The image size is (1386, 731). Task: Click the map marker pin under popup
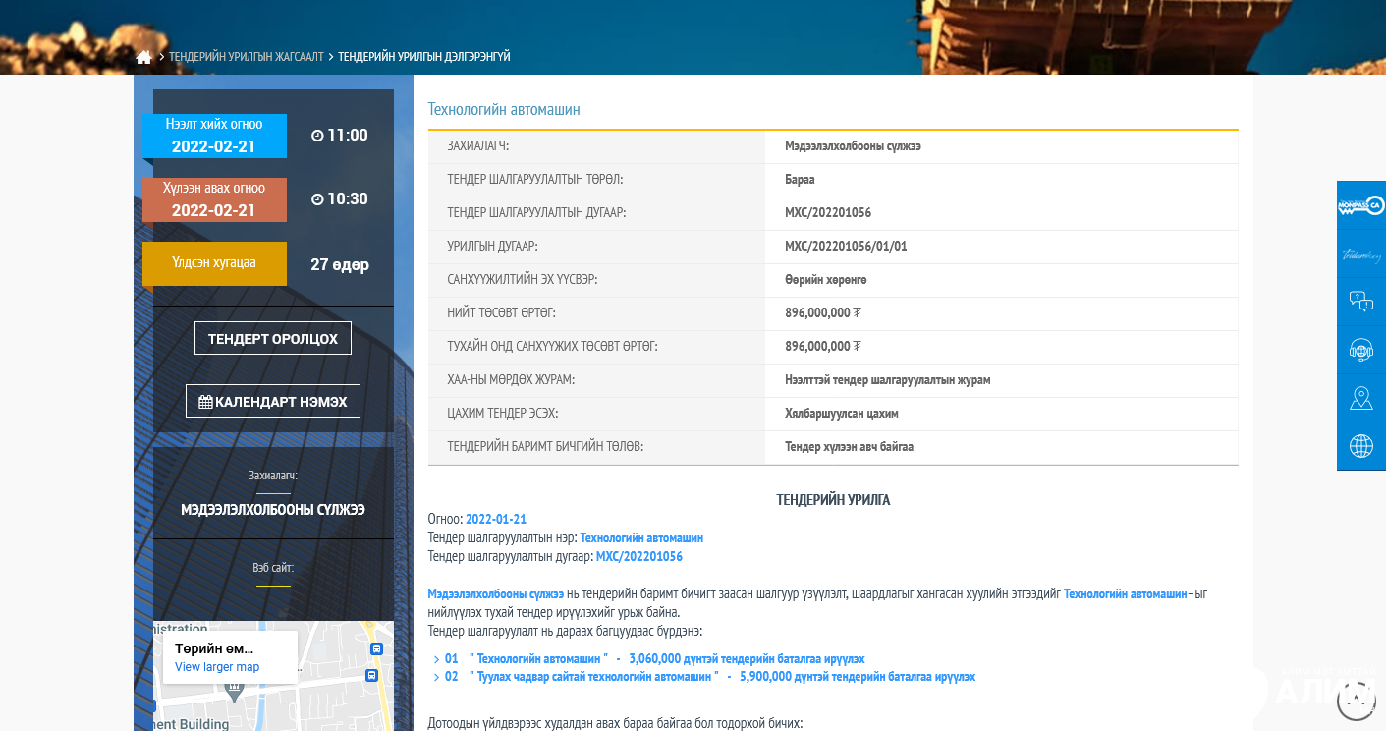[233, 693]
